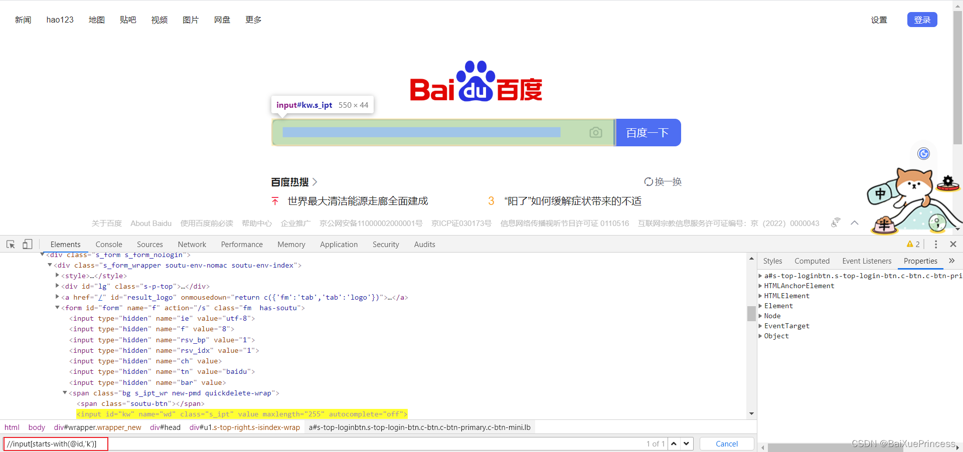Viewport: 963px width, 452px height.
Task: Expand the EventTarget property
Action: pos(760,326)
